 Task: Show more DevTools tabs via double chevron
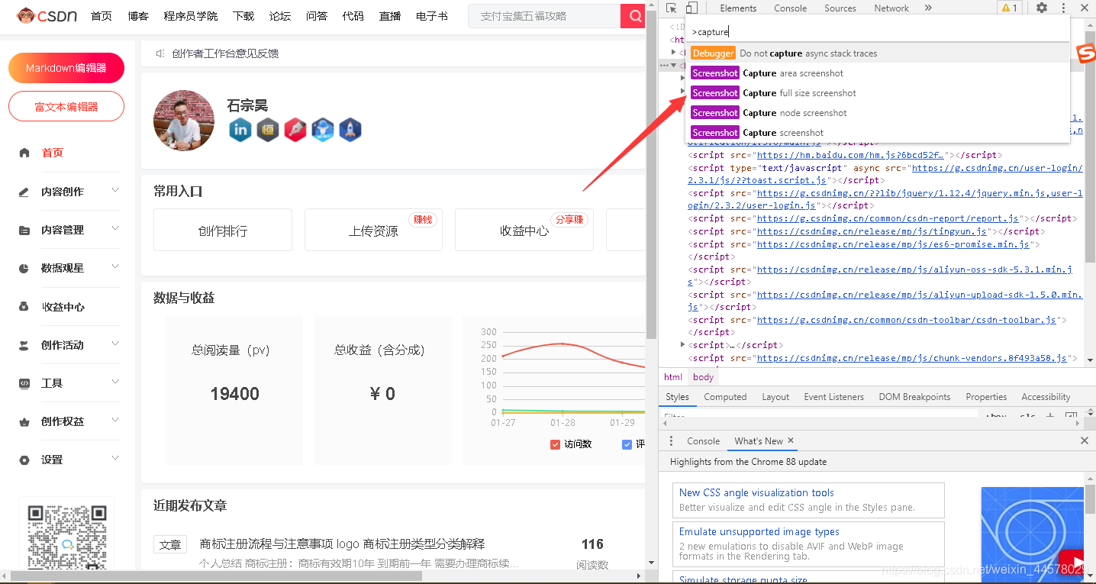pyautogui.click(x=928, y=8)
